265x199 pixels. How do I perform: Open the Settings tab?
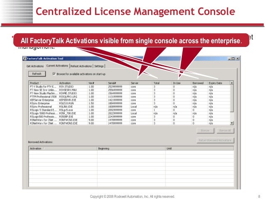[99, 66]
